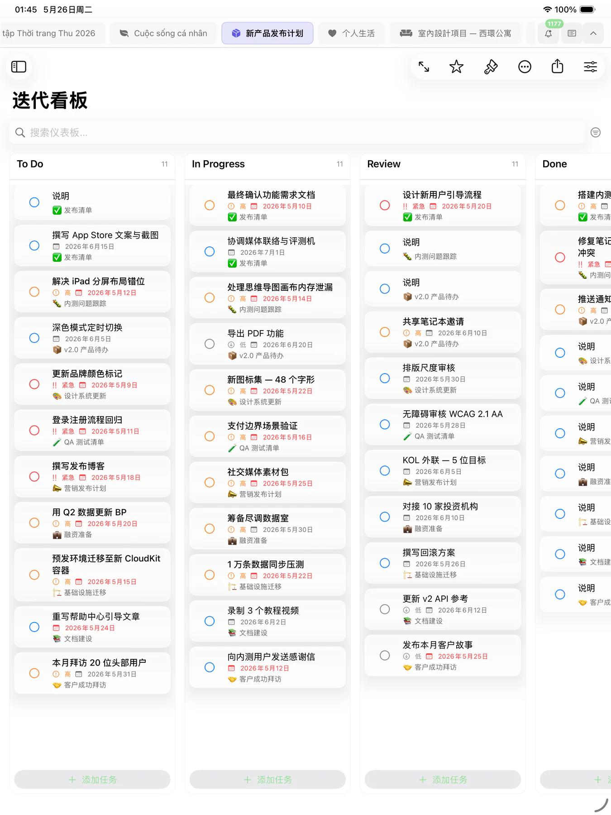Open notifications bell with 1177 badge
611x815 pixels.
548,33
